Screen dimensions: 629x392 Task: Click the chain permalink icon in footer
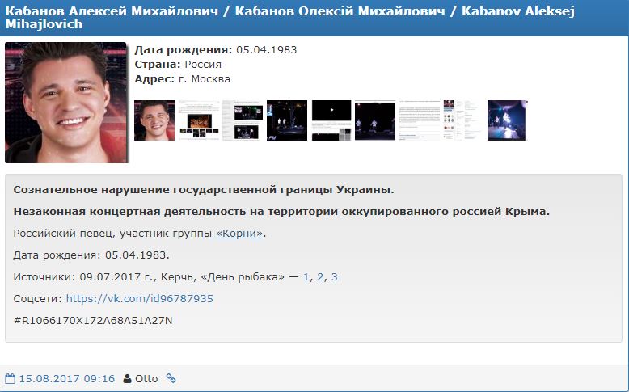coord(171,378)
